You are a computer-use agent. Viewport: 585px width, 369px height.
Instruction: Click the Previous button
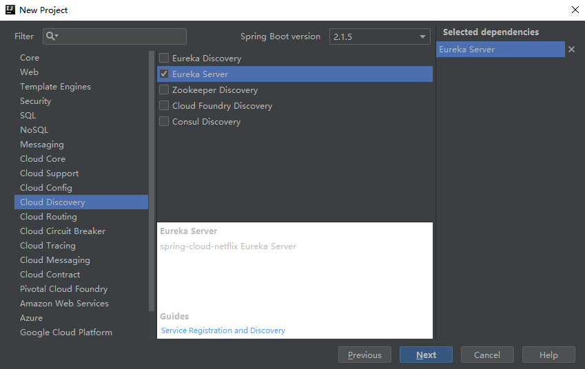pos(365,355)
